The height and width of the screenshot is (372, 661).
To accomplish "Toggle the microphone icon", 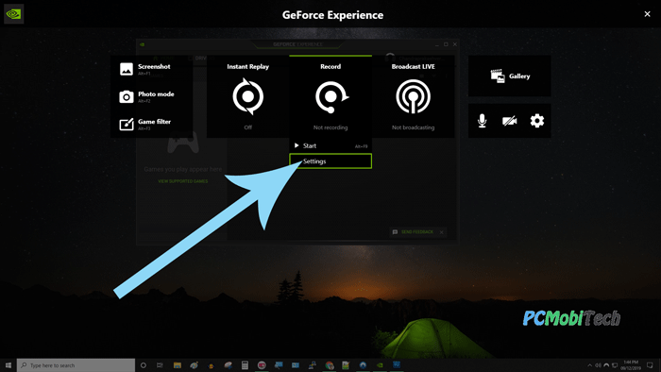I will [x=483, y=121].
